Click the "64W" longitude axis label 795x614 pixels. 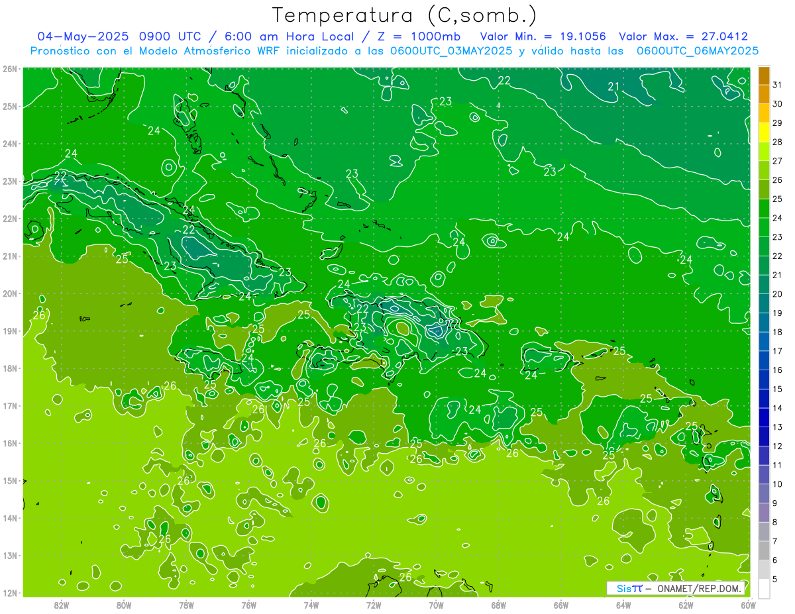(x=623, y=605)
